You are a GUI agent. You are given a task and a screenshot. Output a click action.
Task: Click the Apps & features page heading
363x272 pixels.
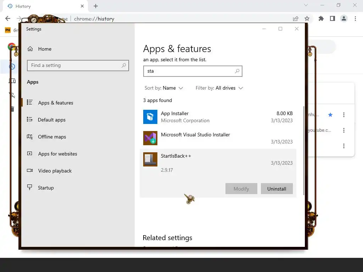tap(177, 49)
